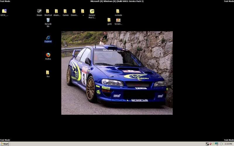Select the Recycle Bin icon
Image resolution: width=234 pixels, height=146 pixels.
coord(48,22)
